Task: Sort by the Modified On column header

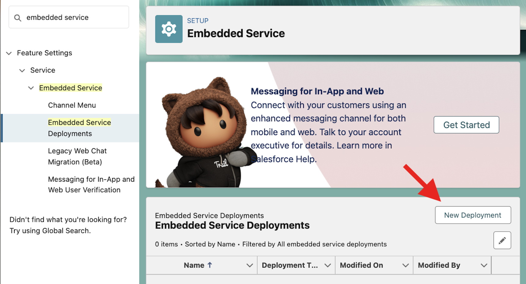Action: (x=361, y=265)
